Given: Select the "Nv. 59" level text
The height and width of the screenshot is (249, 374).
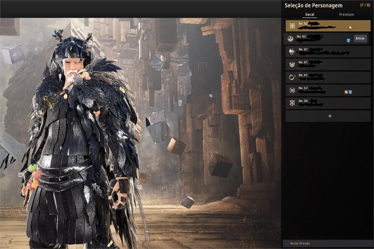Looking at the screenshot, I should coord(303,101).
